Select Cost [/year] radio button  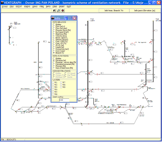(54, 51)
